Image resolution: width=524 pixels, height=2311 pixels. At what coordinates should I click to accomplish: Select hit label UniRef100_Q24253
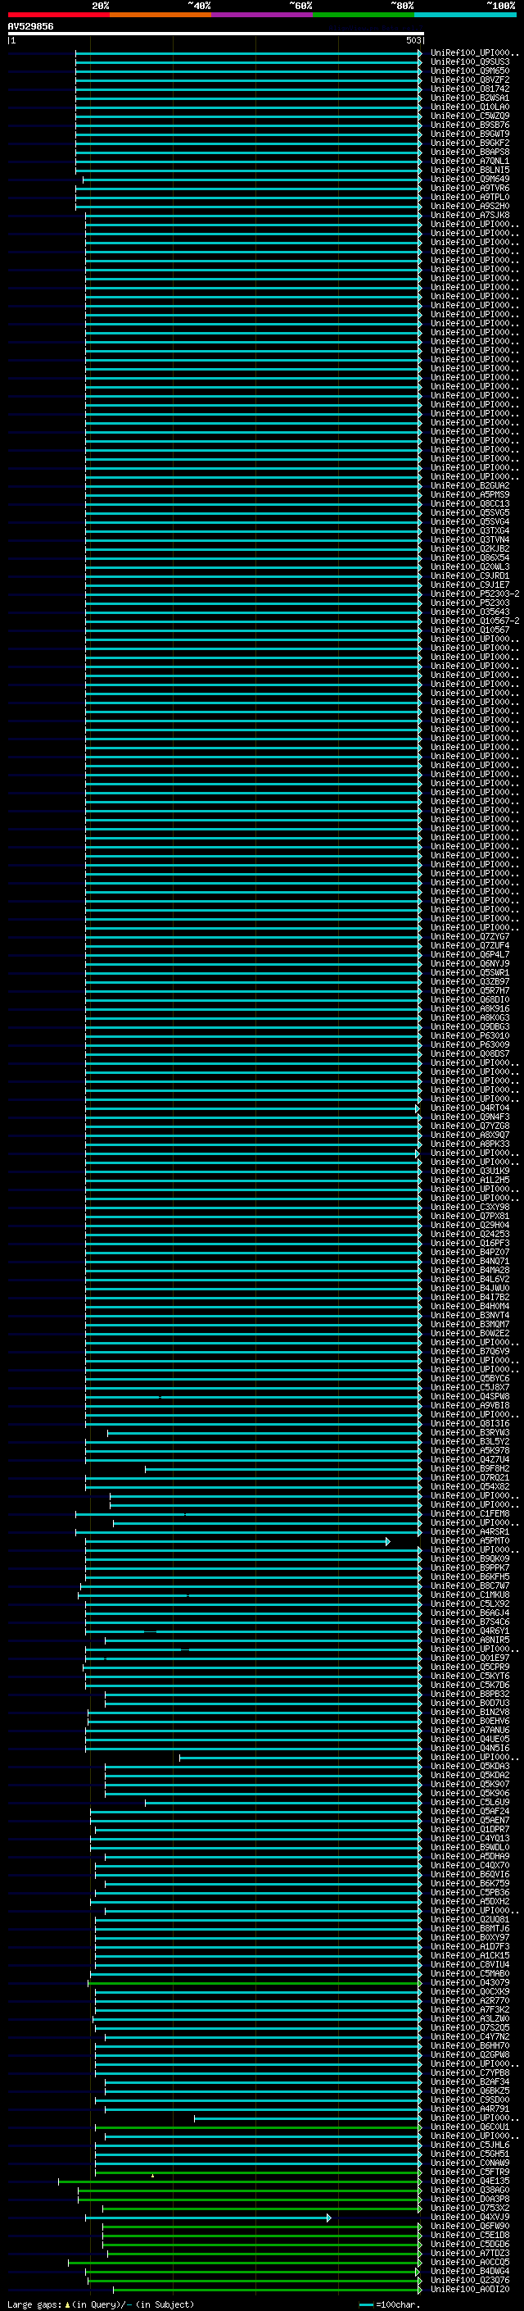(x=469, y=1234)
